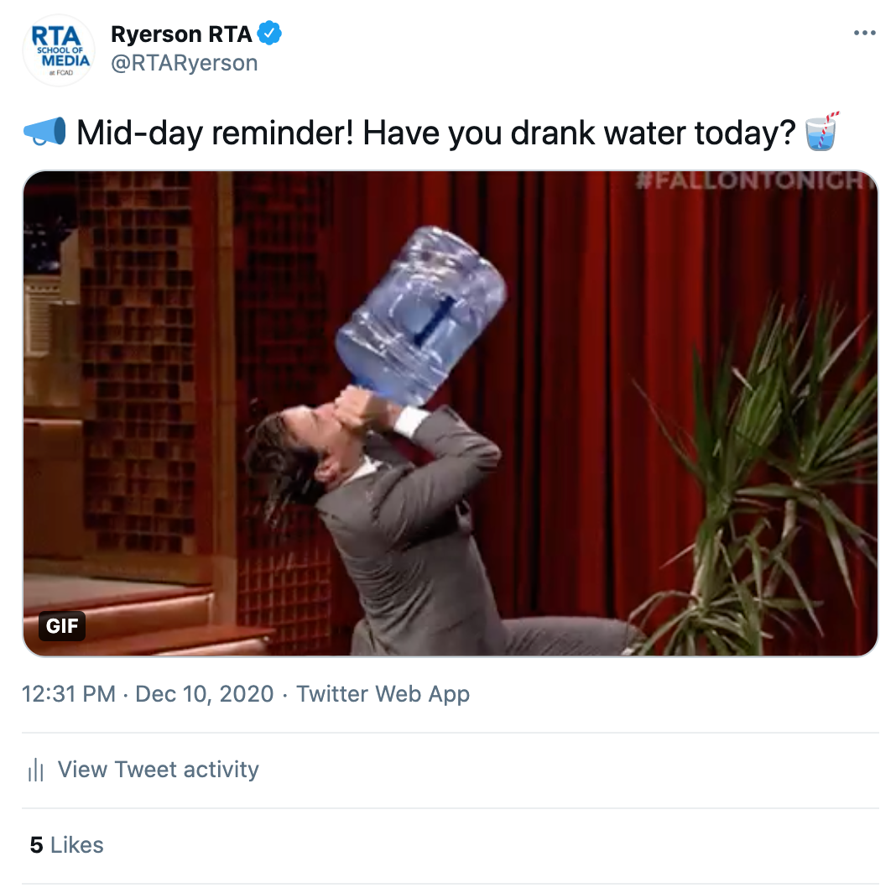Click the GIF badge on the media

62,625
